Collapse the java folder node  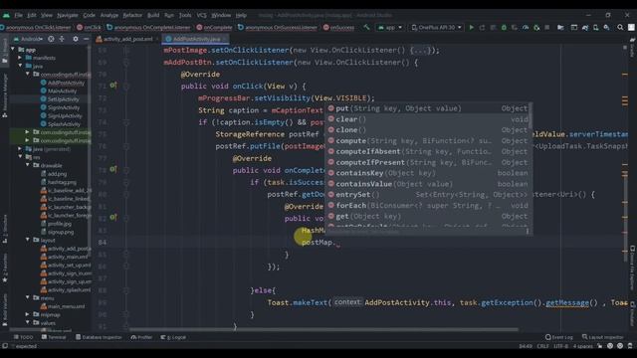(x=20, y=66)
